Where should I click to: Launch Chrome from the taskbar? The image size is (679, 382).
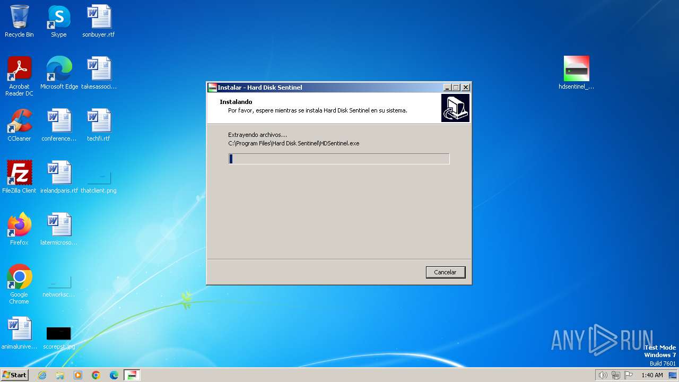coord(96,375)
